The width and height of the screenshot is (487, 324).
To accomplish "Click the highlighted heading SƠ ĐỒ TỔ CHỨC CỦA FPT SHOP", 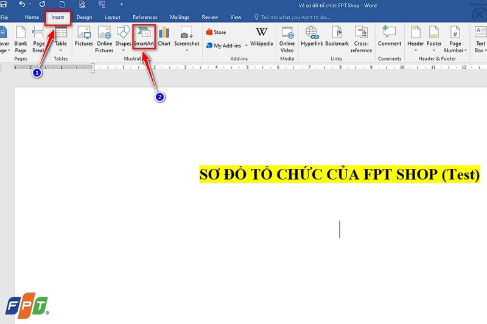I will (x=340, y=174).
